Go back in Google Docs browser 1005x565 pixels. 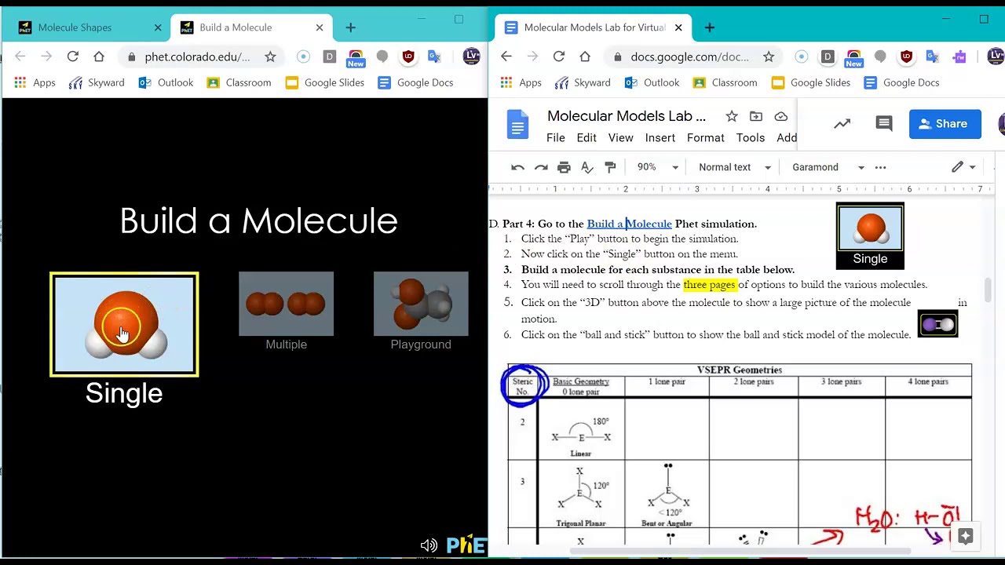coord(506,56)
